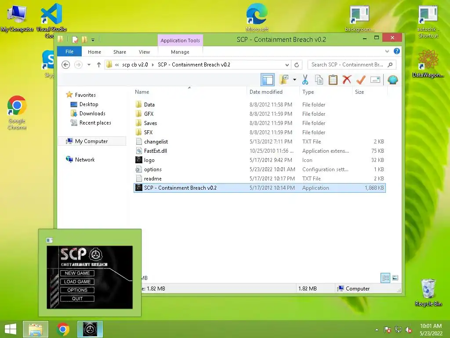
Task: Click the SCP game taskbar button
Action: [90, 329]
